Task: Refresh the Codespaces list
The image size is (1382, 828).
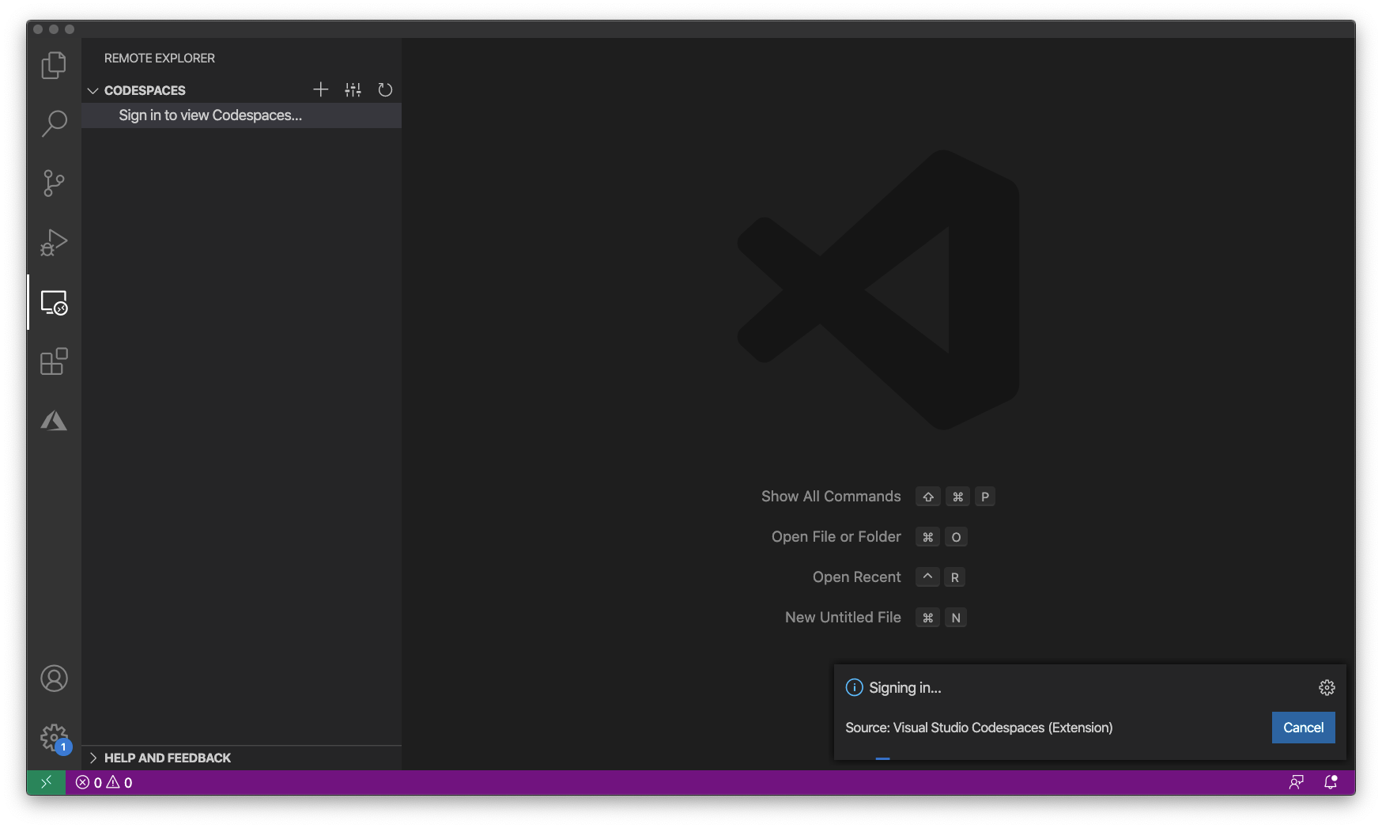Action: 385,89
